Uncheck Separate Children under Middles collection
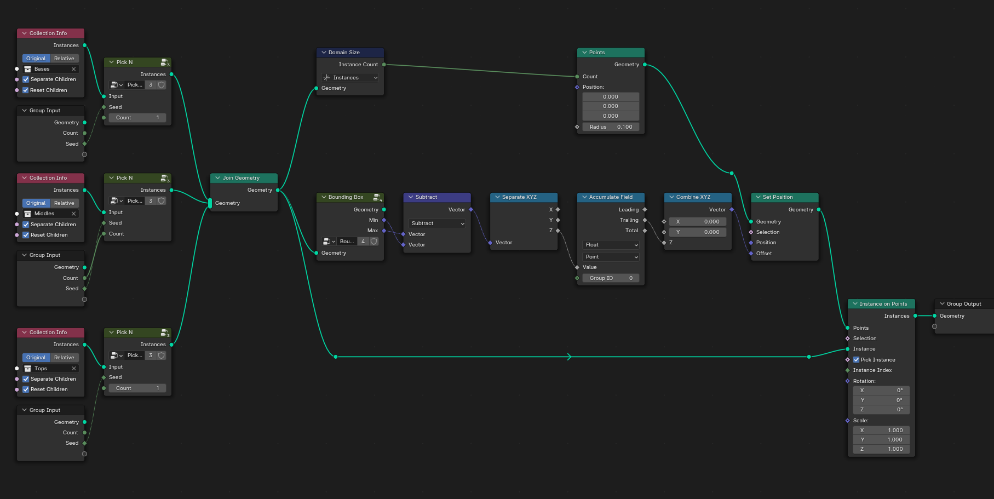Image resolution: width=994 pixels, height=499 pixels. pos(26,225)
